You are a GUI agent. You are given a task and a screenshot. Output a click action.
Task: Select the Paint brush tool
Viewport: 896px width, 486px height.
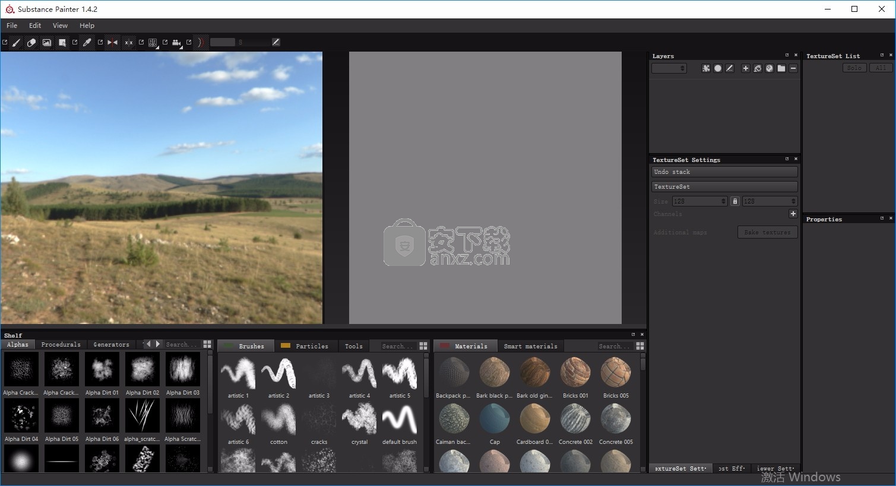coord(16,43)
